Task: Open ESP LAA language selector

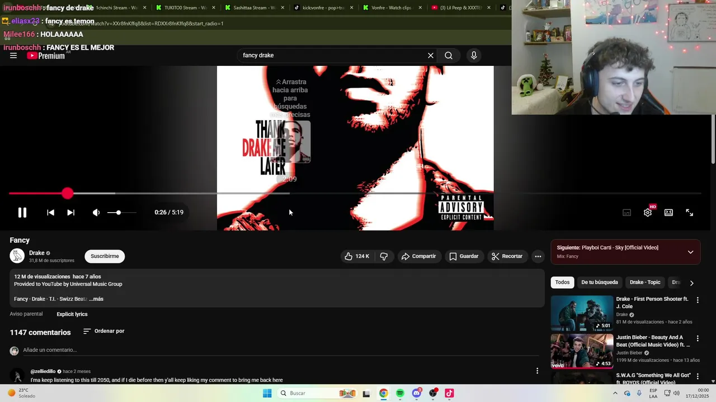Action: coord(653,393)
